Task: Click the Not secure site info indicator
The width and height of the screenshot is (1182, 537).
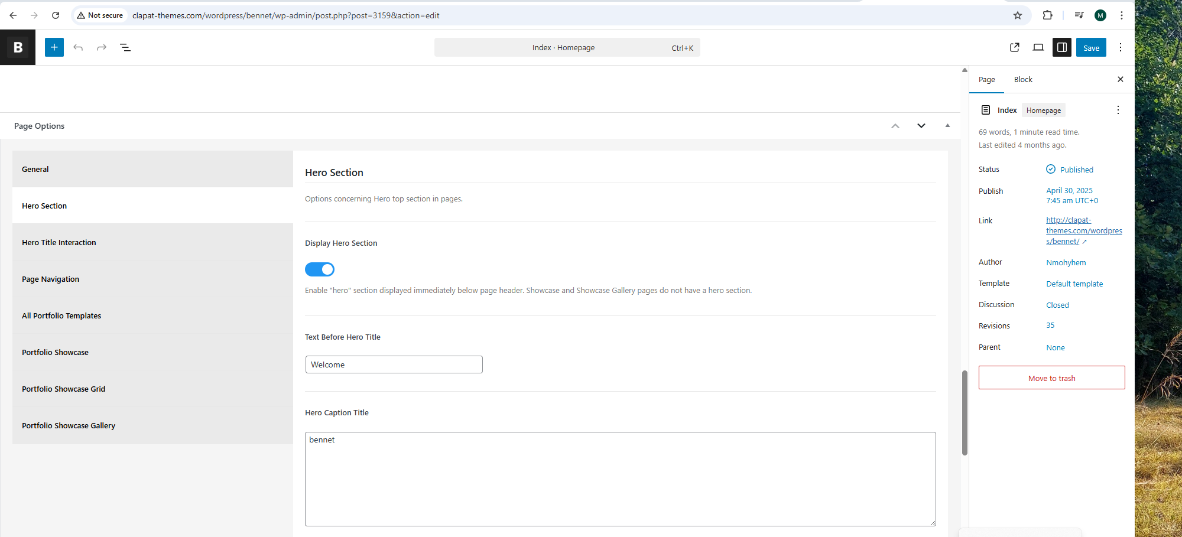Action: (100, 15)
